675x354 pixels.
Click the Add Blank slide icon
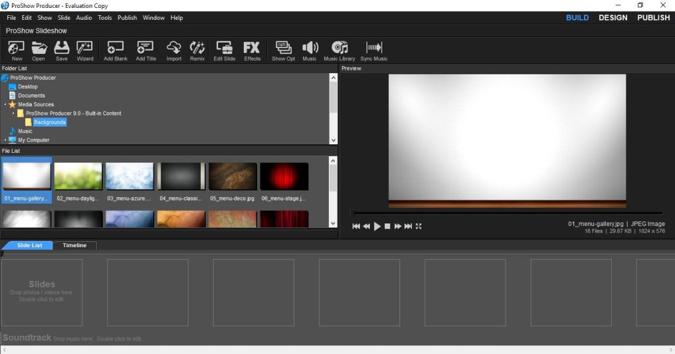[x=115, y=50]
